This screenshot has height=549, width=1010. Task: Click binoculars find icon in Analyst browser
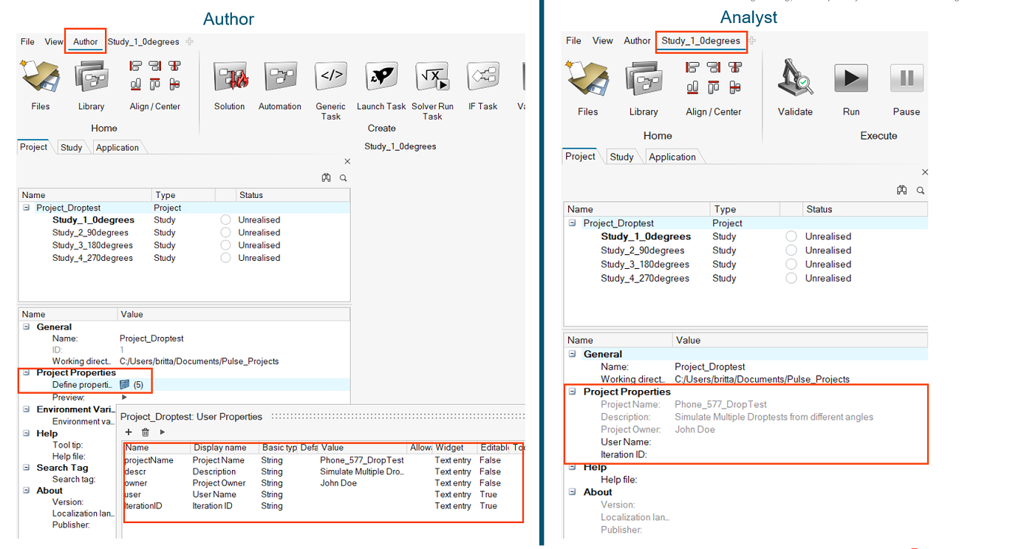[901, 190]
